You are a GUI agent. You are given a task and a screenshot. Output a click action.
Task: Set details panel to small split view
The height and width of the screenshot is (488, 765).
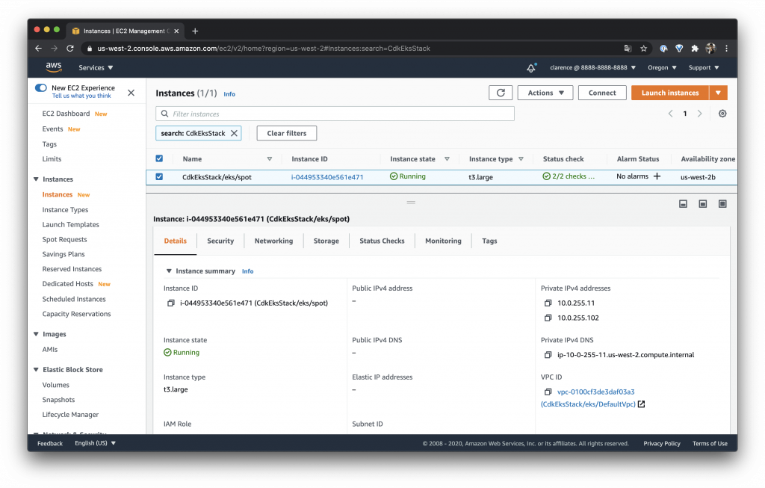pos(683,203)
